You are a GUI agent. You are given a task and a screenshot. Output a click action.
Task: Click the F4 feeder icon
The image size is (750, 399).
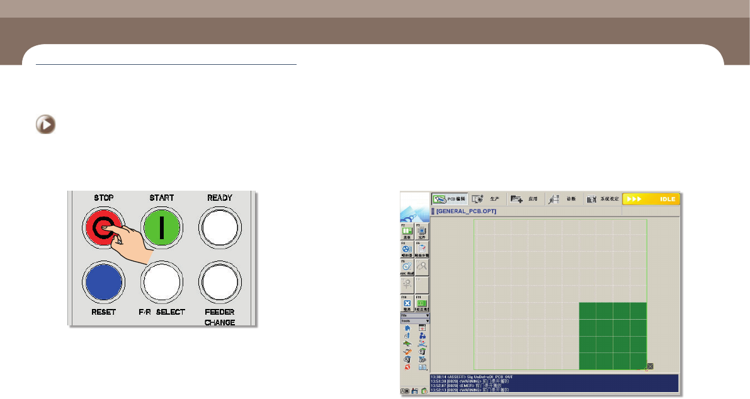click(x=407, y=249)
